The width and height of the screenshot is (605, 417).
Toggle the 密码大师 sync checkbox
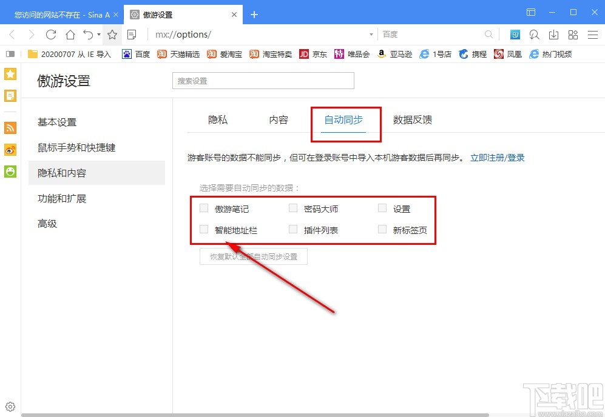pos(293,208)
